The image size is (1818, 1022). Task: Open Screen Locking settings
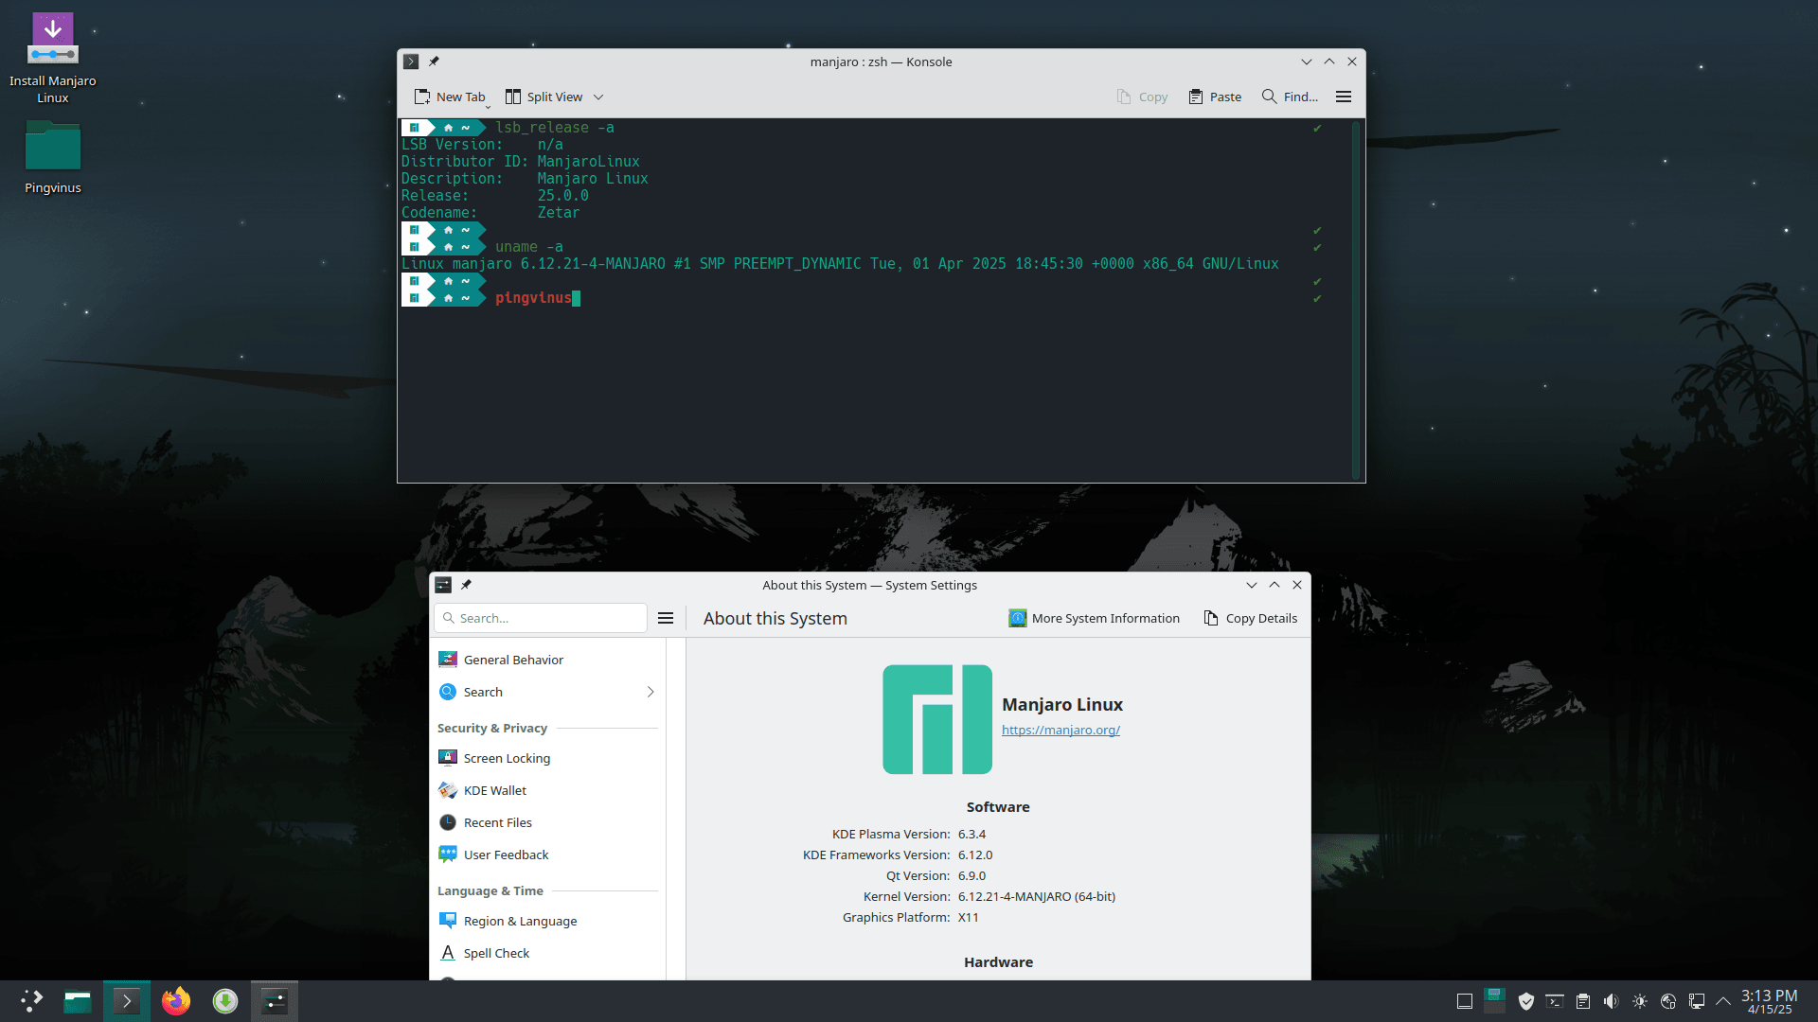point(547,758)
